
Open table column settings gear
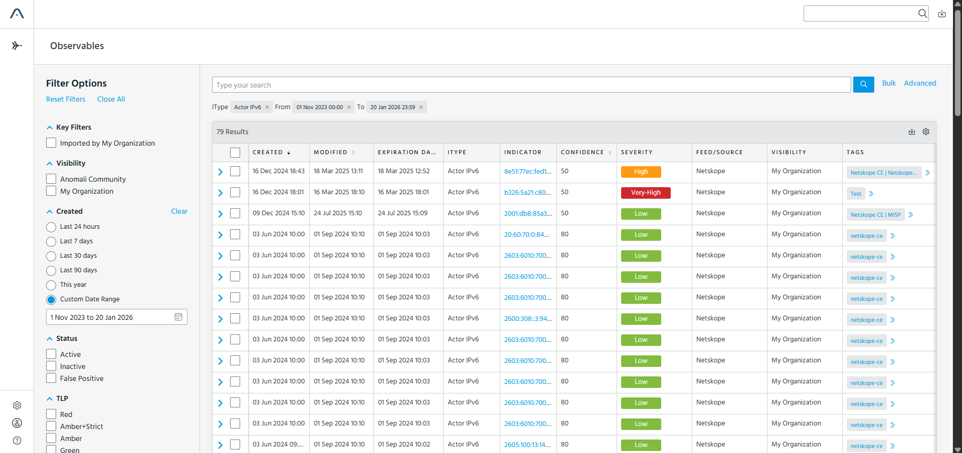tap(926, 132)
